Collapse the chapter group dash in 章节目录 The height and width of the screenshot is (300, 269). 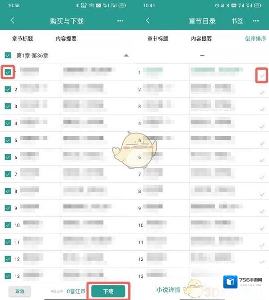[202, 55]
